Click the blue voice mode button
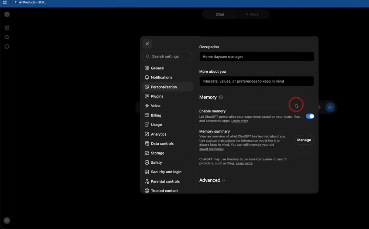369x229 pixels. pyautogui.click(x=330, y=107)
